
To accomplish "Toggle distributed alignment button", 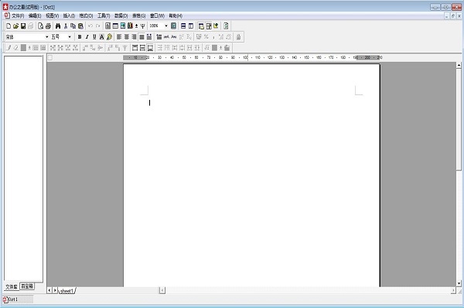I will pos(149,37).
